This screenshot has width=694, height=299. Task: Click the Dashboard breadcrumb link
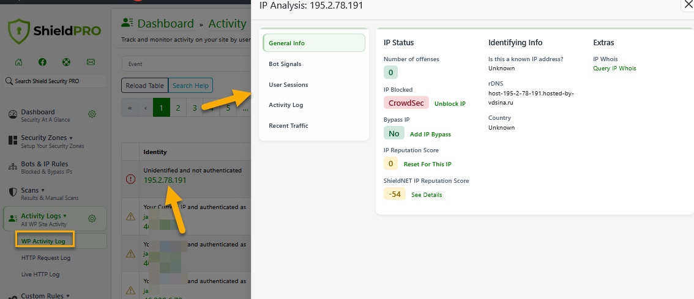[x=165, y=23]
